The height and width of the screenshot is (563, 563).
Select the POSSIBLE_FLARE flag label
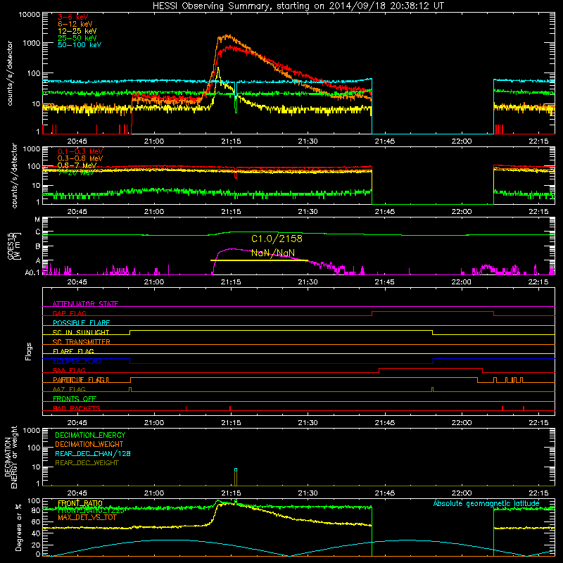tap(81, 323)
